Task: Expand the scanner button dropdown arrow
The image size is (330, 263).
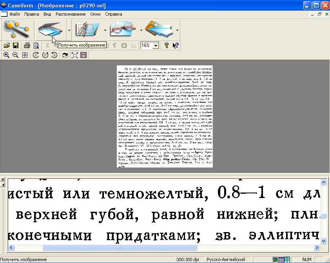Action: click(69, 30)
